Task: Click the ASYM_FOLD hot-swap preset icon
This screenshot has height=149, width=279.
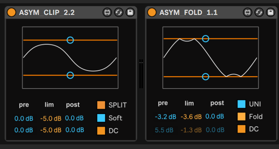Action: pos(259,12)
